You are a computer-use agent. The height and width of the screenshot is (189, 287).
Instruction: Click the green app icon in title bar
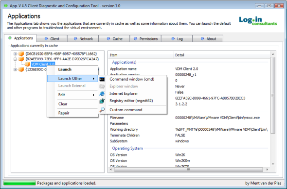pyautogui.click(x=6, y=6)
